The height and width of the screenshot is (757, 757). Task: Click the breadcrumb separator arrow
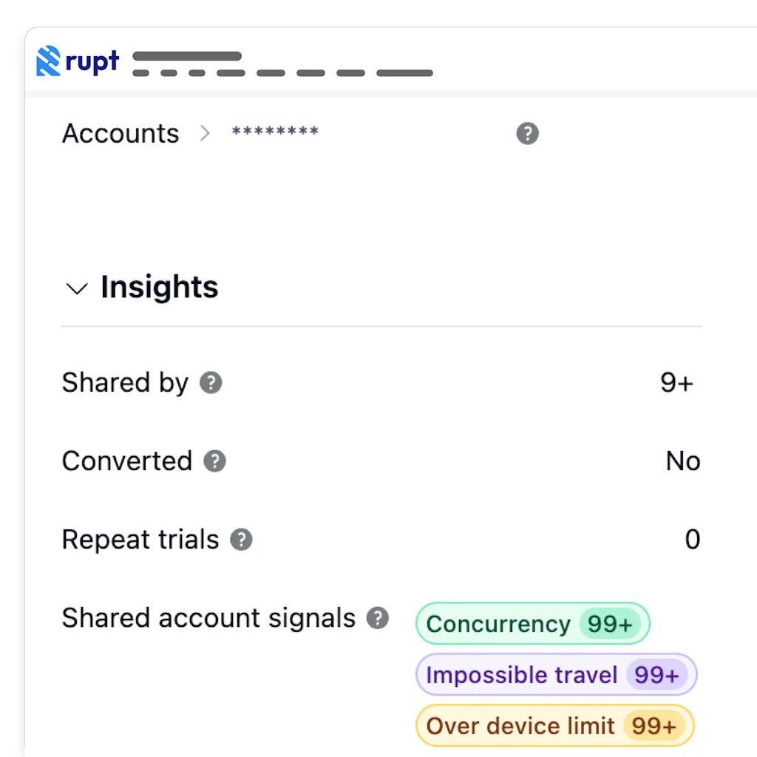coord(205,134)
